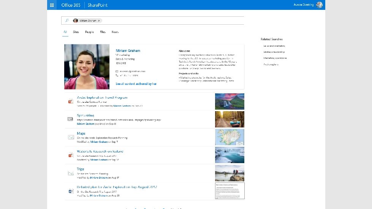Open the hikers thumbnail for Trips
The image size is (372, 209).
pyautogui.click(x=230, y=173)
